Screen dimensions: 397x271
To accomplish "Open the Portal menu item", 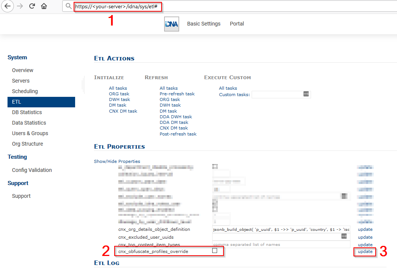I will click(237, 24).
